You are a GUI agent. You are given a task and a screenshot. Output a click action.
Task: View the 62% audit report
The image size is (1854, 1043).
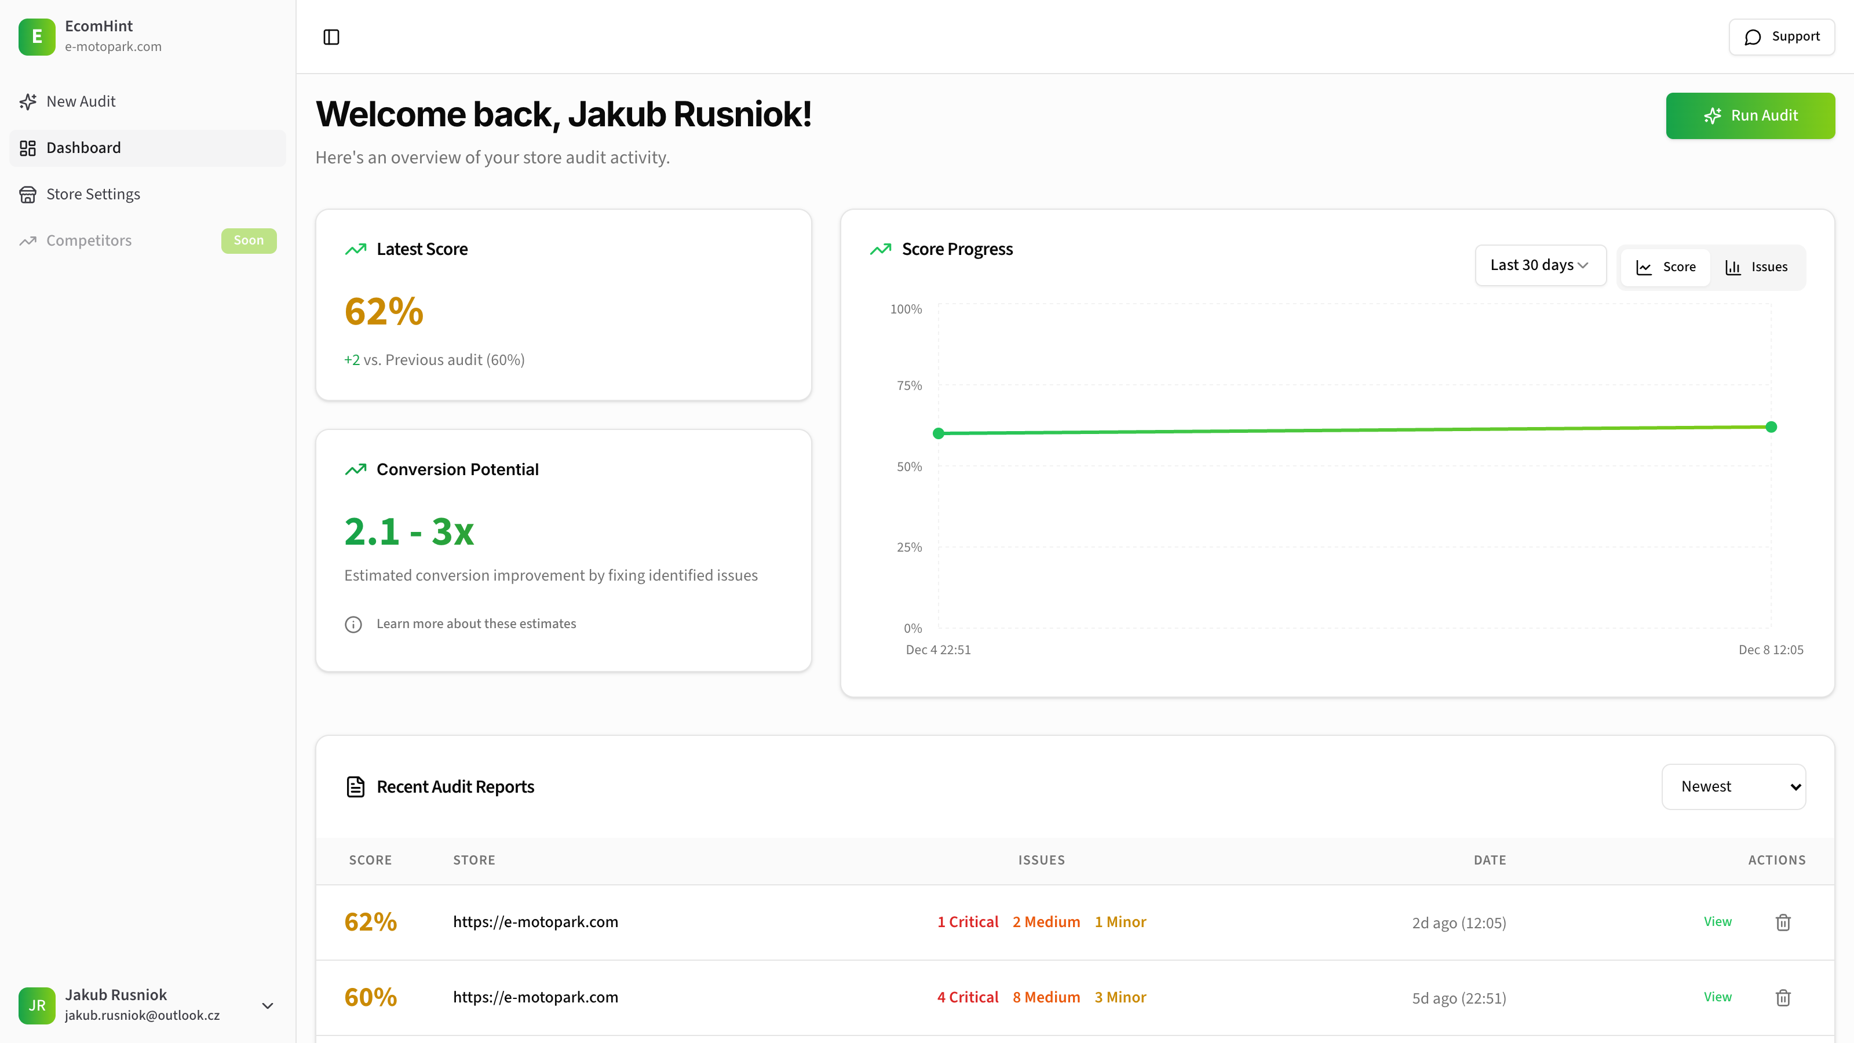(1717, 922)
